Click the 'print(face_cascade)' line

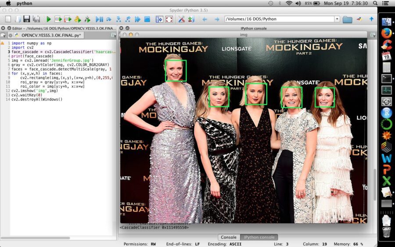point(32,56)
